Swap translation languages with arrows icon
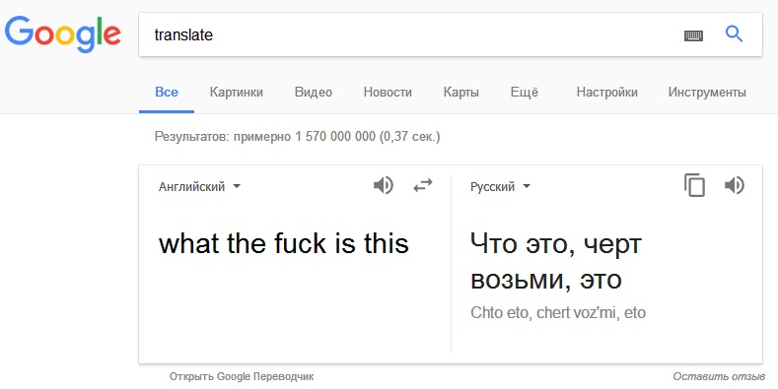 [423, 186]
